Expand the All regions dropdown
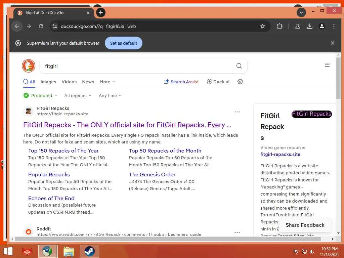The image size is (344, 258). [78, 95]
